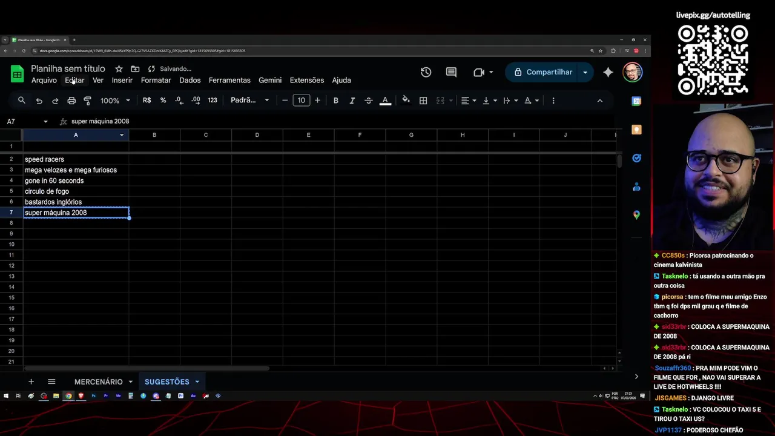Click the Compartilhar button
Viewport: 775px width, 436px height.
(542, 72)
